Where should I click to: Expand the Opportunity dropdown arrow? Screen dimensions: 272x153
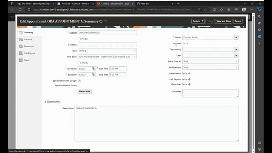236,49
